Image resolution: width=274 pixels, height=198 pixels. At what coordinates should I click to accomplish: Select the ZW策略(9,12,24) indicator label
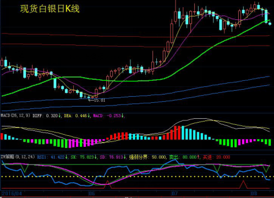point(18,157)
